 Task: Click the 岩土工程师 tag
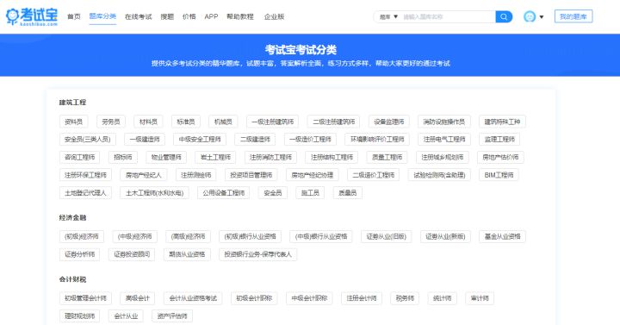pos(215,157)
